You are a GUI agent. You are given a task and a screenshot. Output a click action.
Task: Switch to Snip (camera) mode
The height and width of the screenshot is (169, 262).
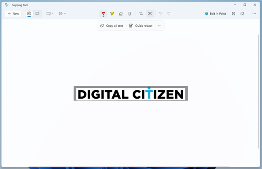pyautogui.click(x=29, y=13)
